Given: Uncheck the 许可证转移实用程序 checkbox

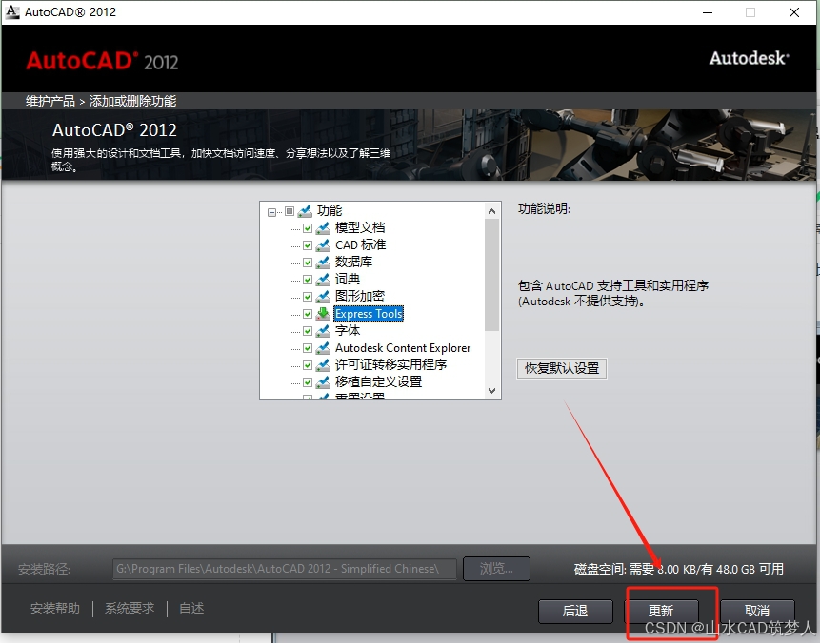Looking at the screenshot, I should 308,365.
